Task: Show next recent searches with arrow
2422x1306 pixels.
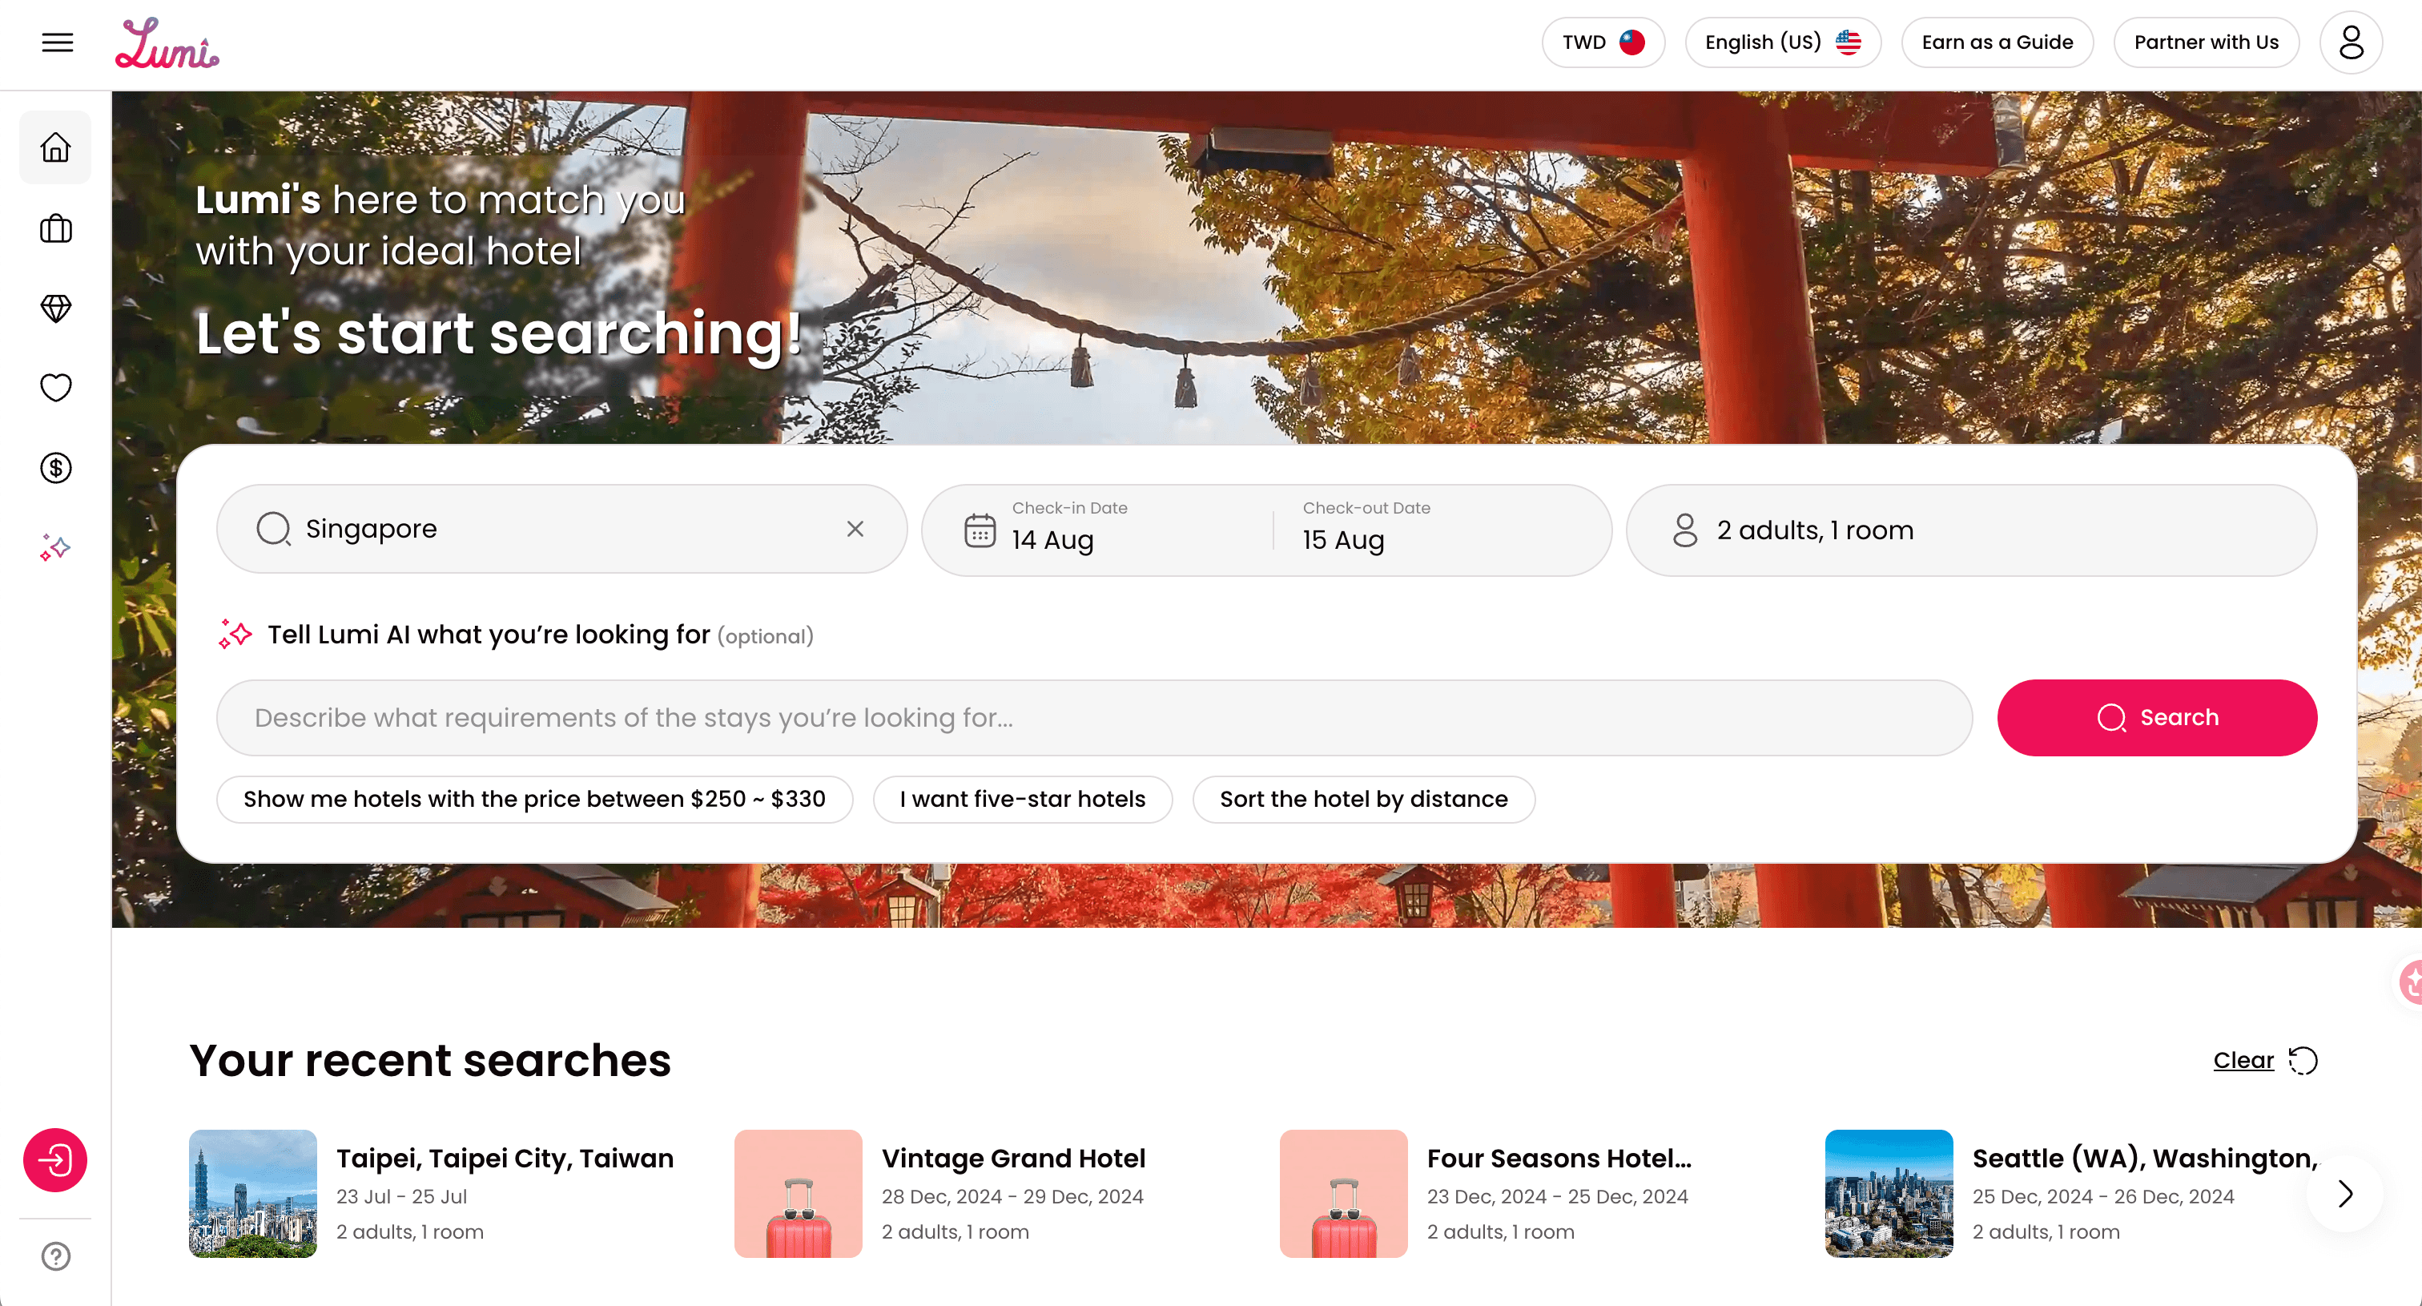Action: click(2345, 1193)
